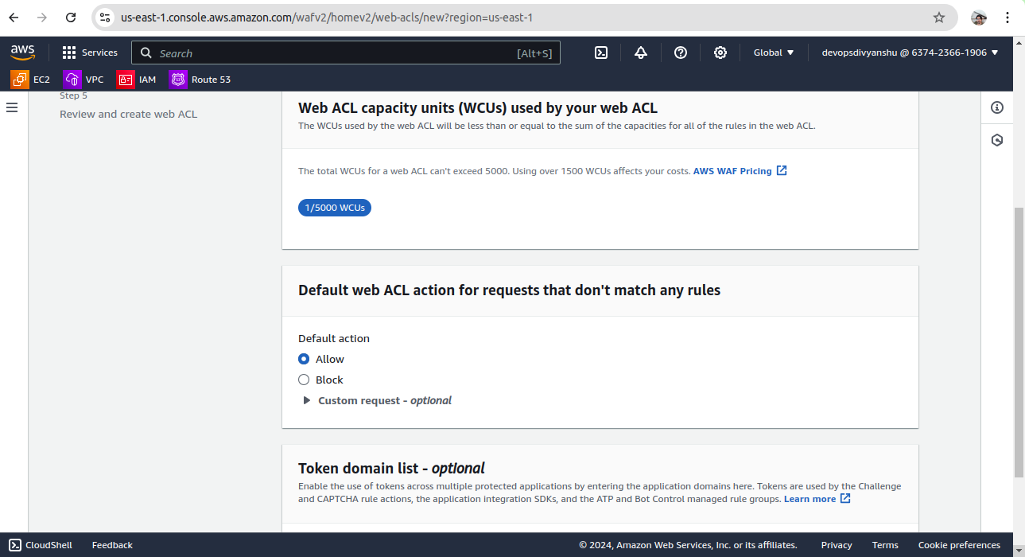Image resolution: width=1025 pixels, height=557 pixels.
Task: Open the VPC shortcut in favorites bar
Action: coord(84,80)
